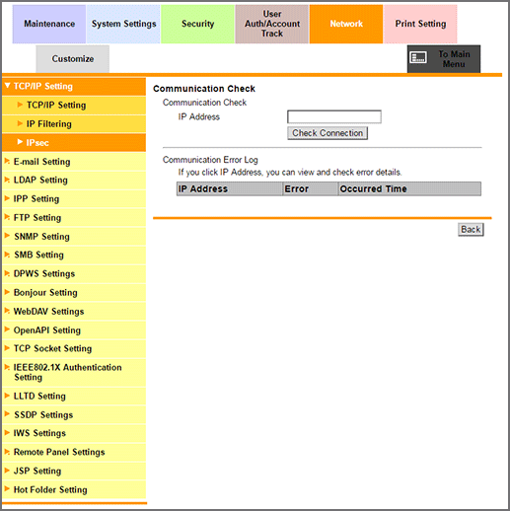Click arrow icon beside SNMP Setting
The image size is (510, 511).
click(7, 236)
